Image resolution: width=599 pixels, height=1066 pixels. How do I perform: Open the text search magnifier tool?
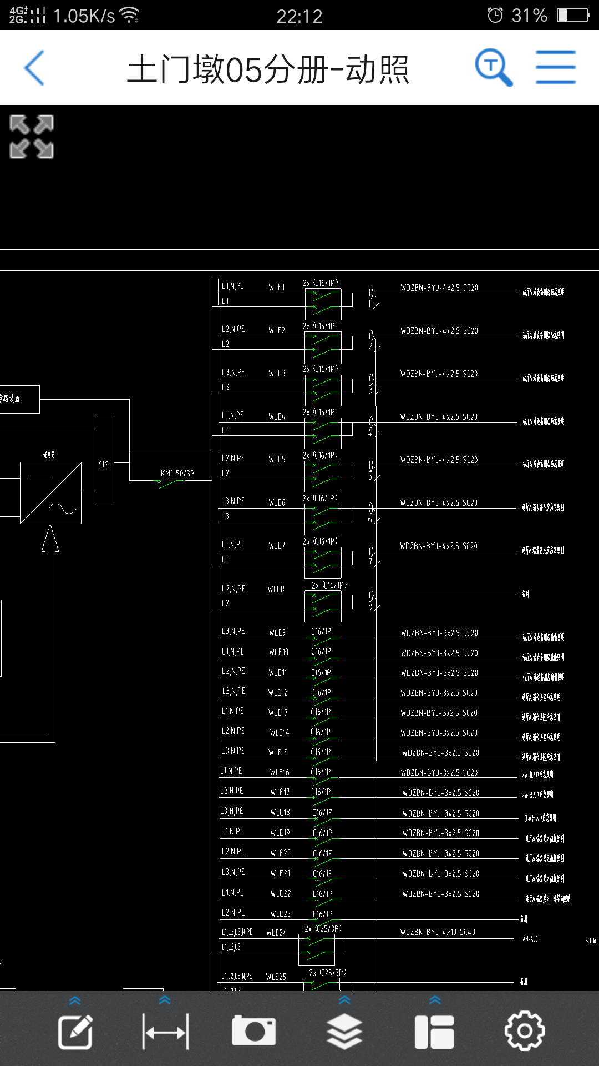coord(494,68)
